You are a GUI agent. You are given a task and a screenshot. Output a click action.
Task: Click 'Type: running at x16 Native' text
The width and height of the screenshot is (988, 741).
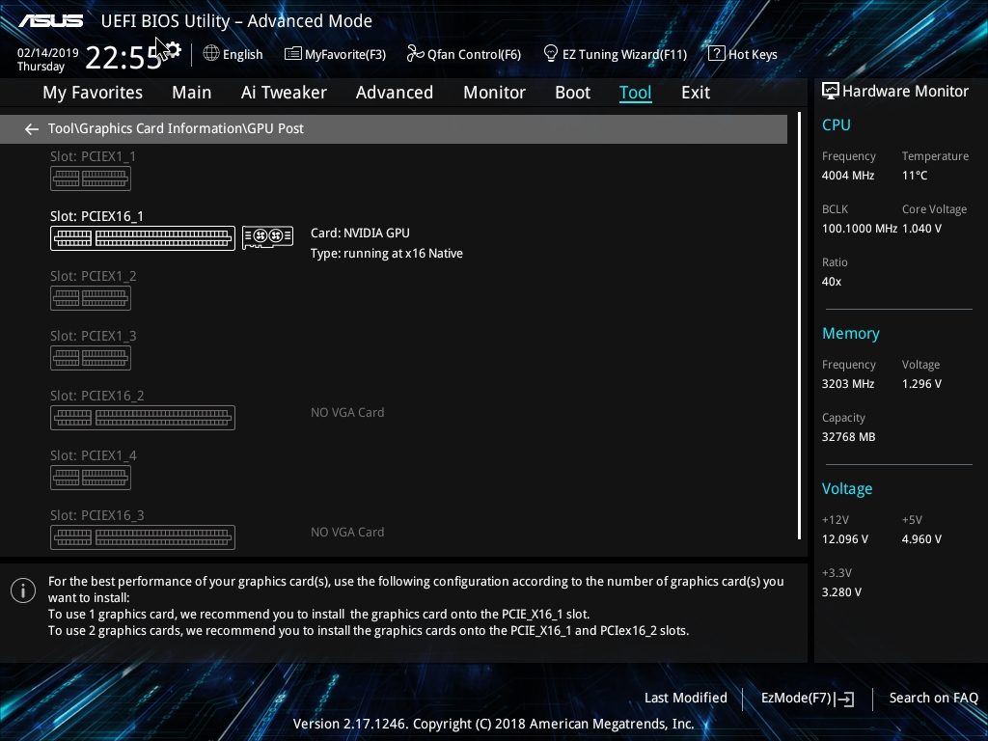click(x=386, y=254)
